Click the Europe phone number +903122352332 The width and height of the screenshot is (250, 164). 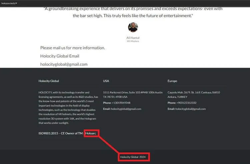pyautogui.click(x=186, y=103)
